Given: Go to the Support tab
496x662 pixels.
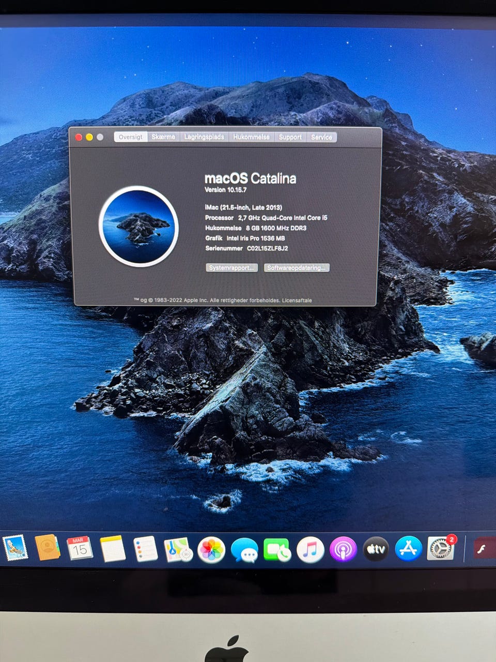Looking at the screenshot, I should pos(290,137).
